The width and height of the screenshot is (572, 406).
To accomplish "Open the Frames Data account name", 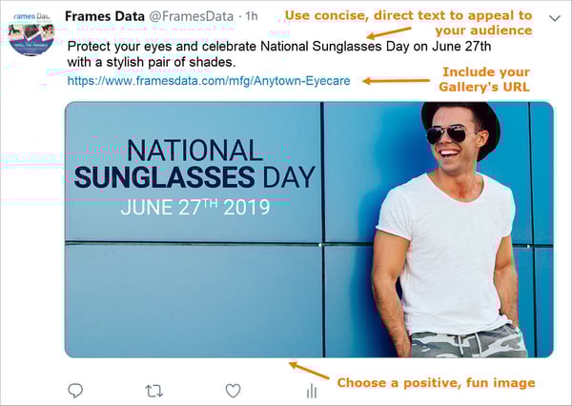I will [x=105, y=16].
